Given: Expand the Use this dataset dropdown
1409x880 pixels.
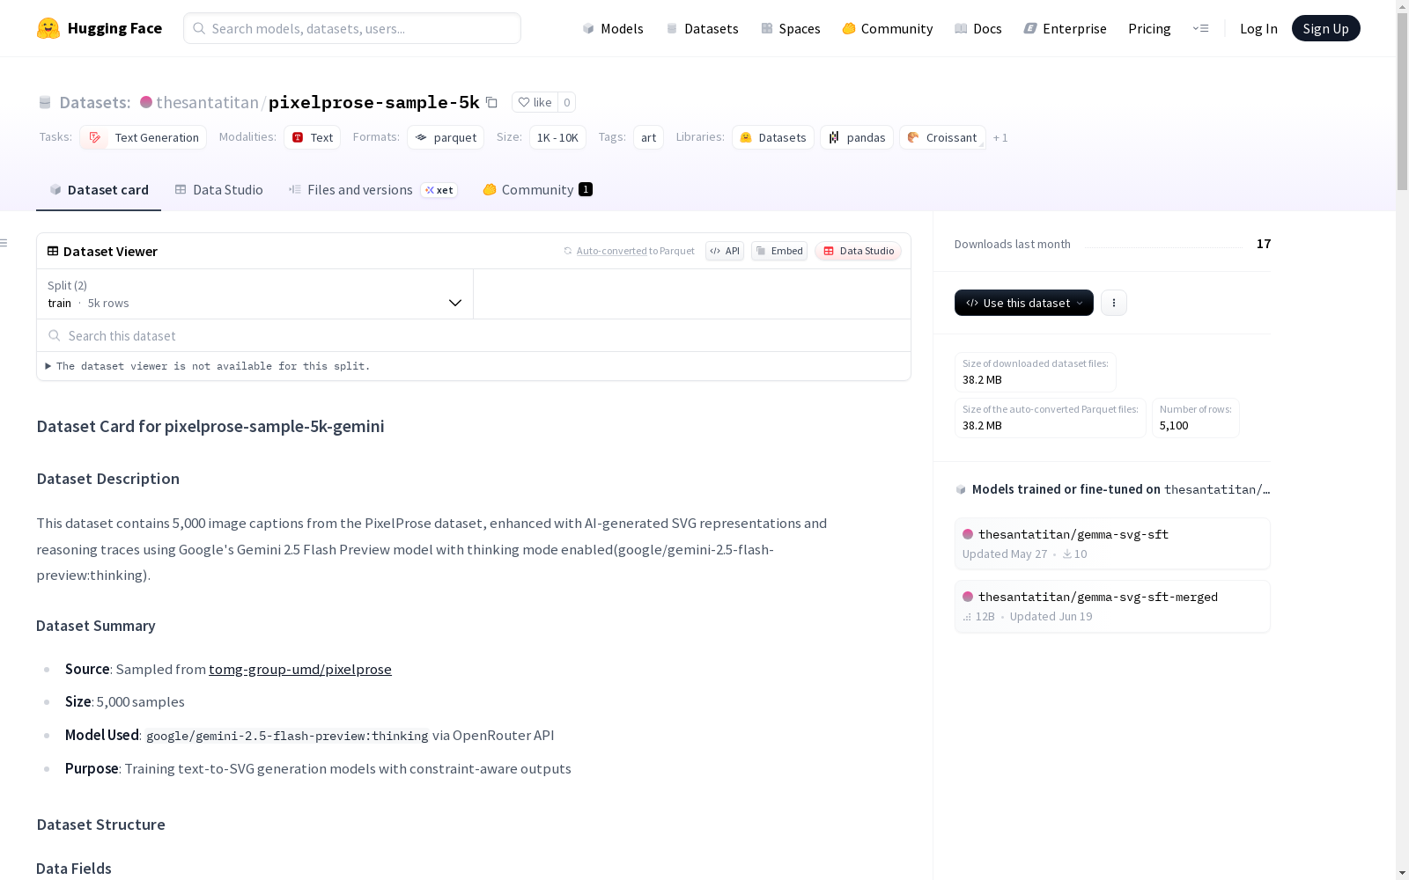Looking at the screenshot, I should click(1024, 303).
